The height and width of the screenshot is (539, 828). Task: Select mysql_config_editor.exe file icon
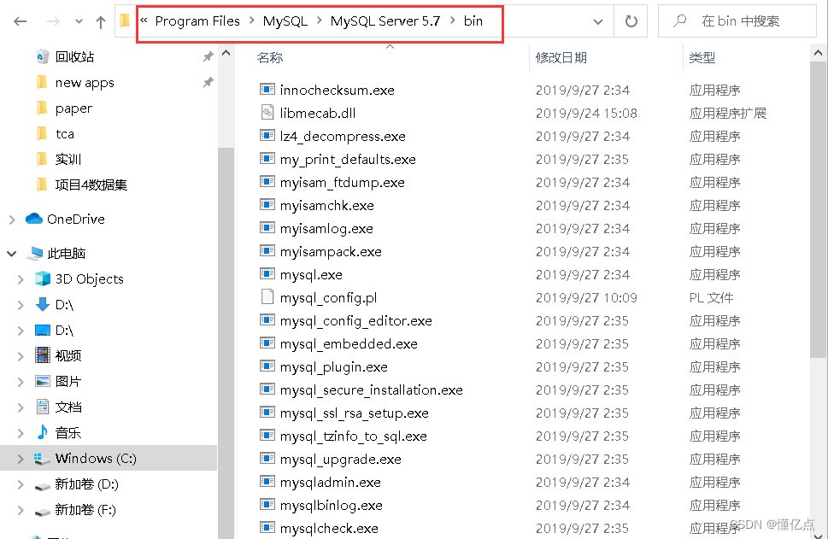tap(267, 320)
